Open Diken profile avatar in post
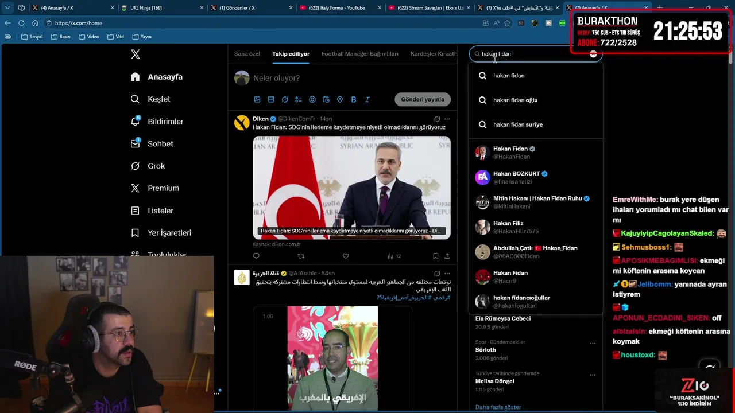The image size is (735, 413). click(242, 122)
